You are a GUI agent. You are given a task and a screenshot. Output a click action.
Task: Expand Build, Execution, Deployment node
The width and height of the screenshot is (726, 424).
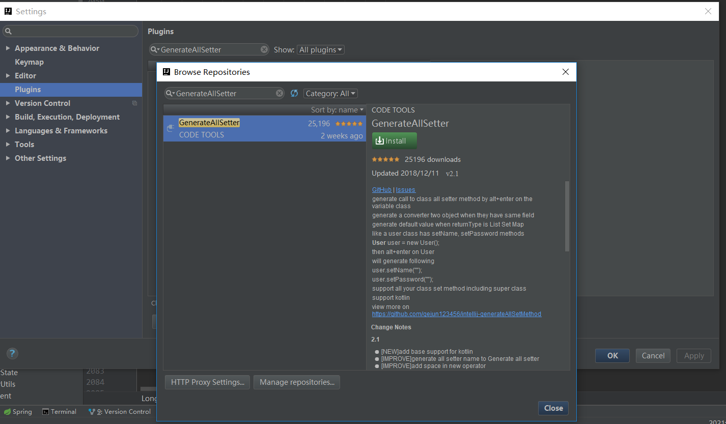8,117
